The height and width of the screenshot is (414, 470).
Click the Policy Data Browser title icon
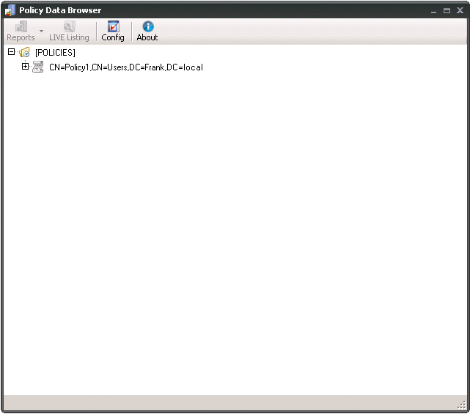10,10
